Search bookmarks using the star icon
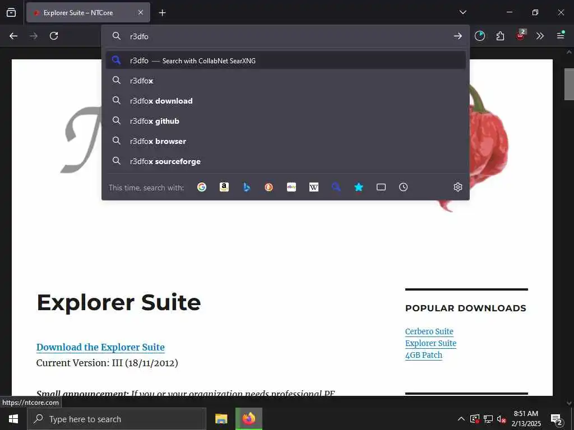The width and height of the screenshot is (574, 430). click(359, 187)
